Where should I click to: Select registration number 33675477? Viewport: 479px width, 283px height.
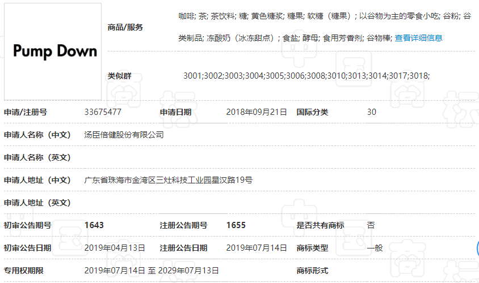(x=103, y=112)
